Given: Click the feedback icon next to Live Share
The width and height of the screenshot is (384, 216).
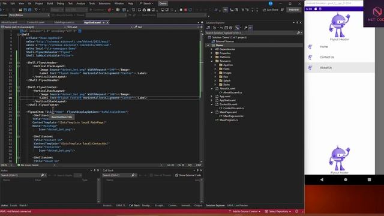Looking at the screenshot, I should (x=282, y=10).
